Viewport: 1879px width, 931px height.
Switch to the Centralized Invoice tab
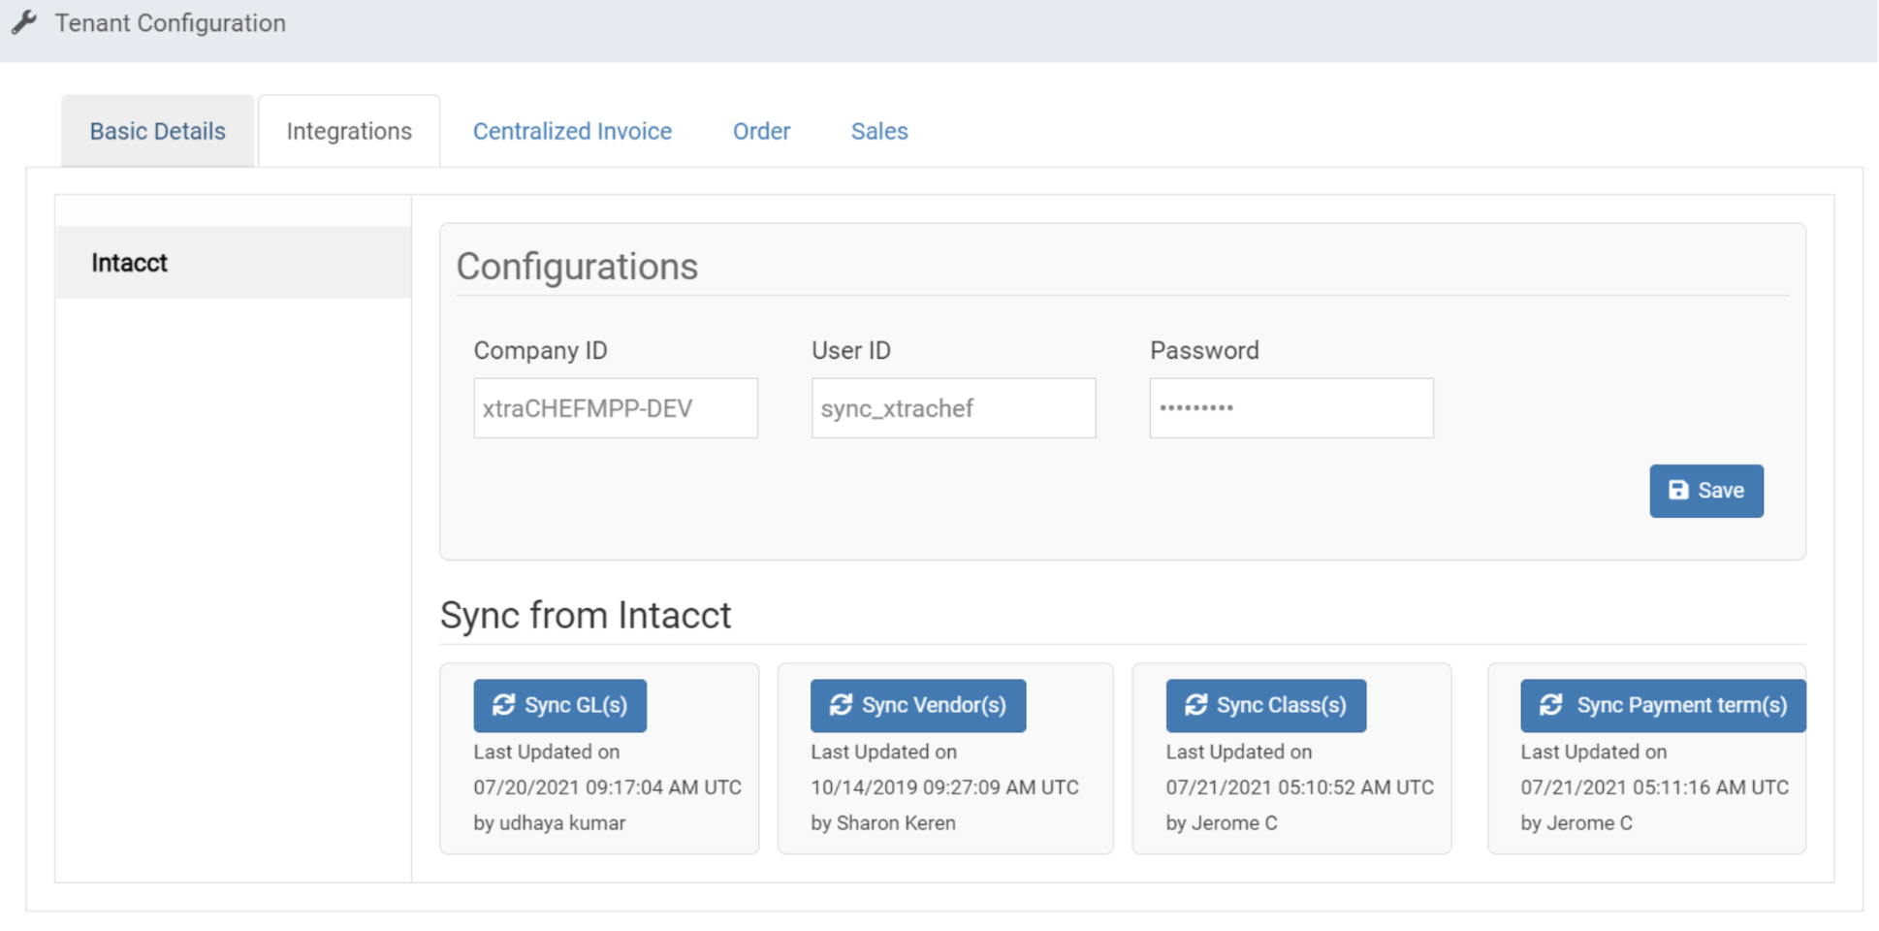572,131
